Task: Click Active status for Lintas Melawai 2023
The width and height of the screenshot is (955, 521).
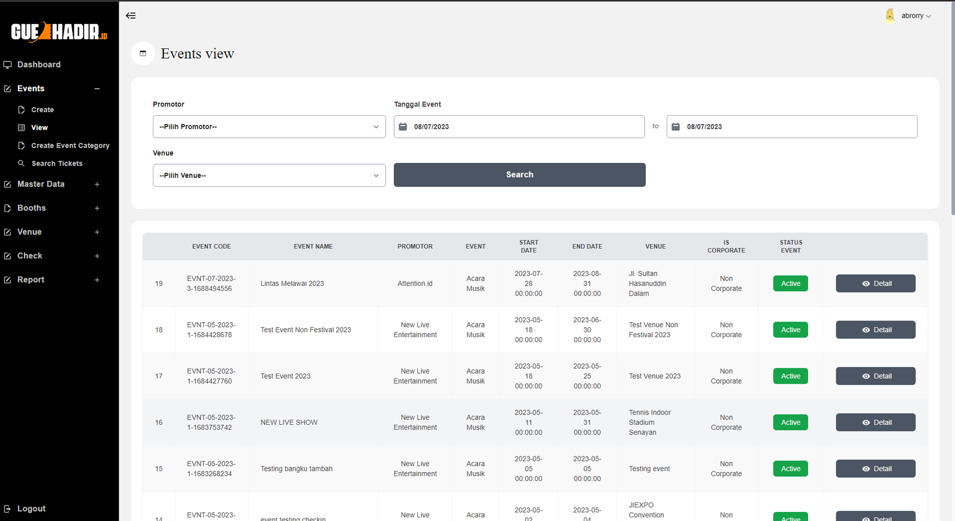Action: pyautogui.click(x=791, y=283)
